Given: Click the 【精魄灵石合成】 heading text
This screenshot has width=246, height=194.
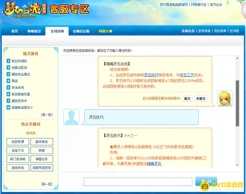Looking at the screenshot, I should pos(117,64).
